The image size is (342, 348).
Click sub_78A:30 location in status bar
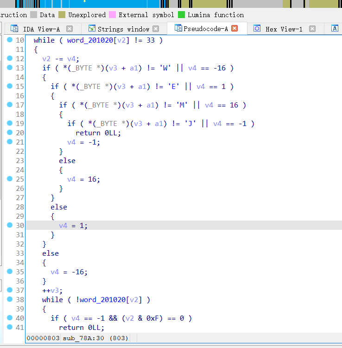click(x=83, y=338)
